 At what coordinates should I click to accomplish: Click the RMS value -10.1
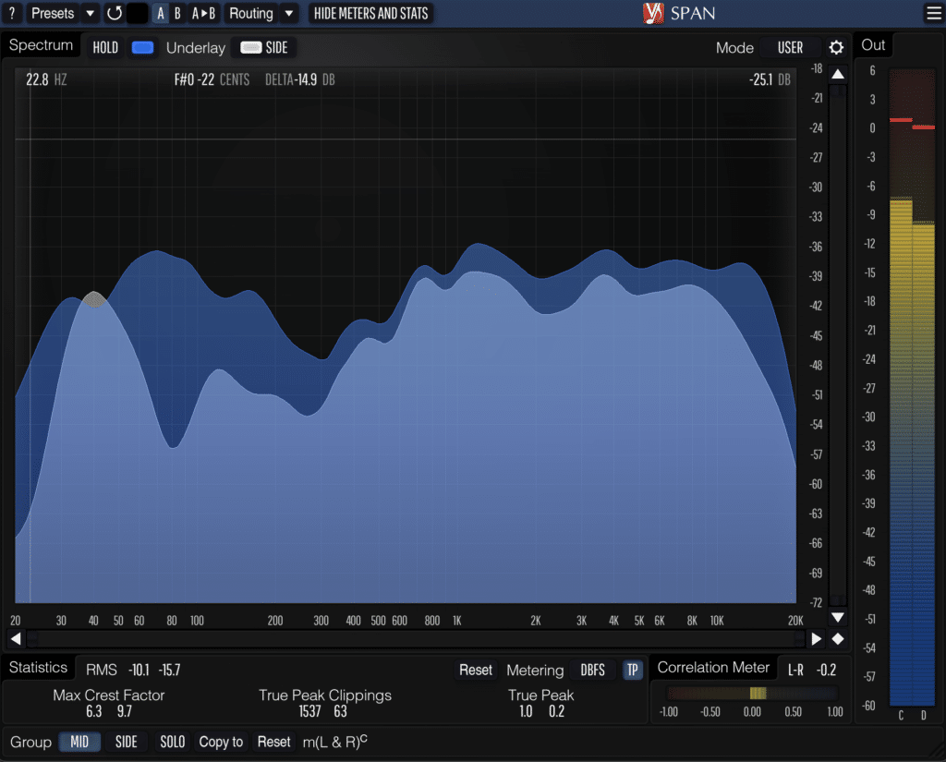[139, 671]
